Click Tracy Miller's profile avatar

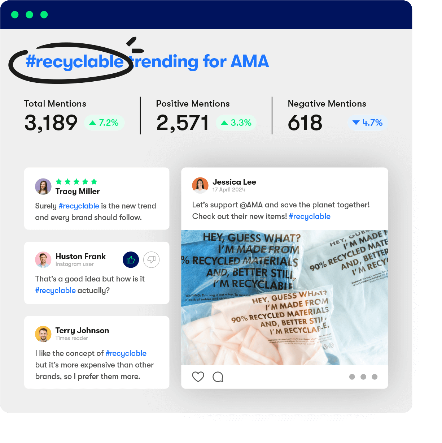(43, 186)
